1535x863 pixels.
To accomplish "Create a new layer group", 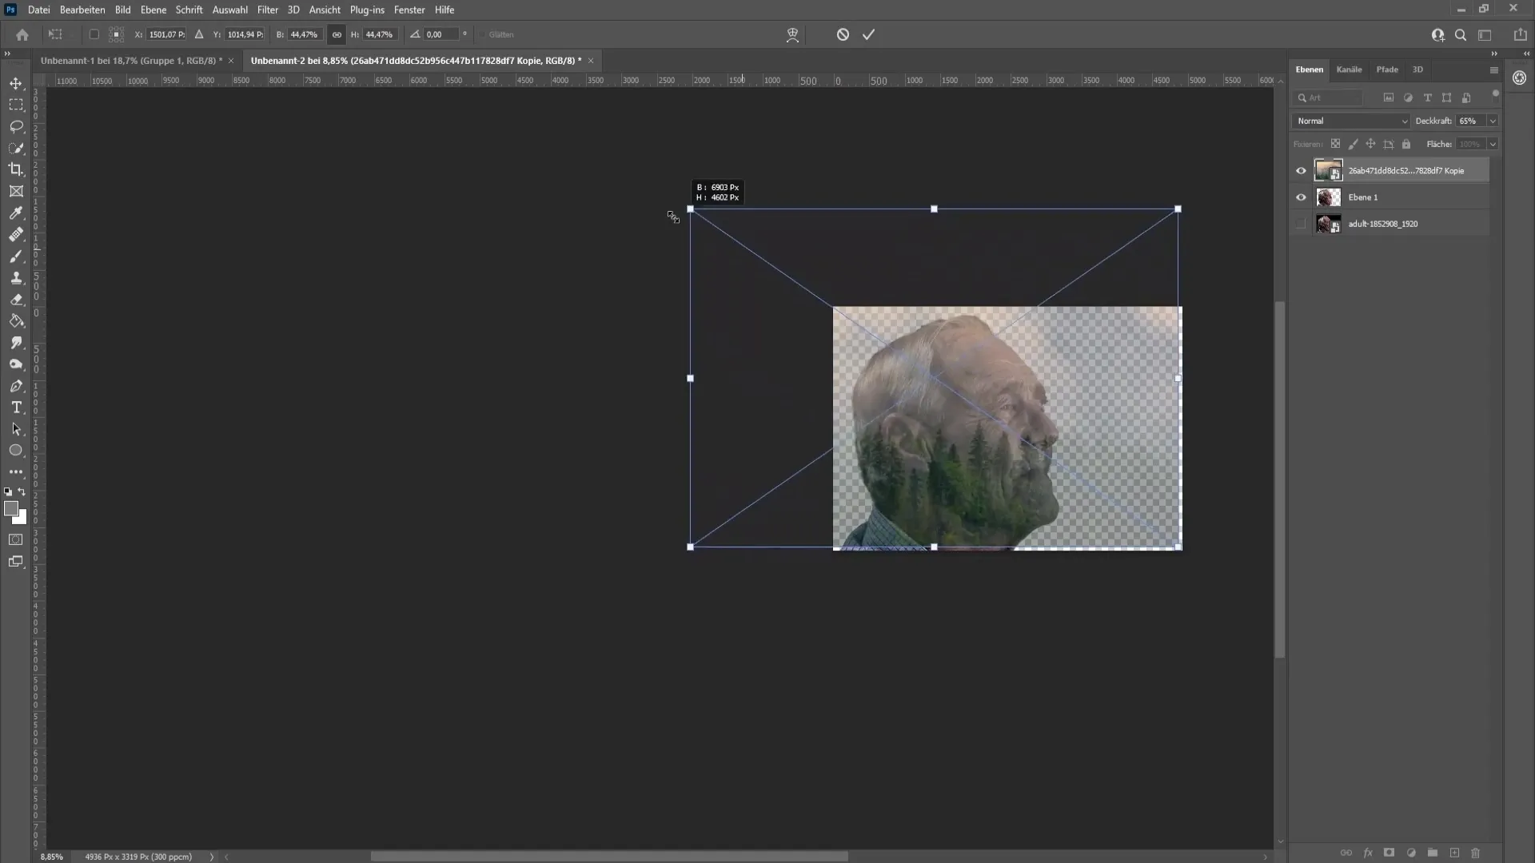I will point(1433,853).
